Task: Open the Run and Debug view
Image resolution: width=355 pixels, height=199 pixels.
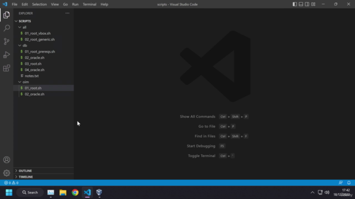Action: point(7,55)
